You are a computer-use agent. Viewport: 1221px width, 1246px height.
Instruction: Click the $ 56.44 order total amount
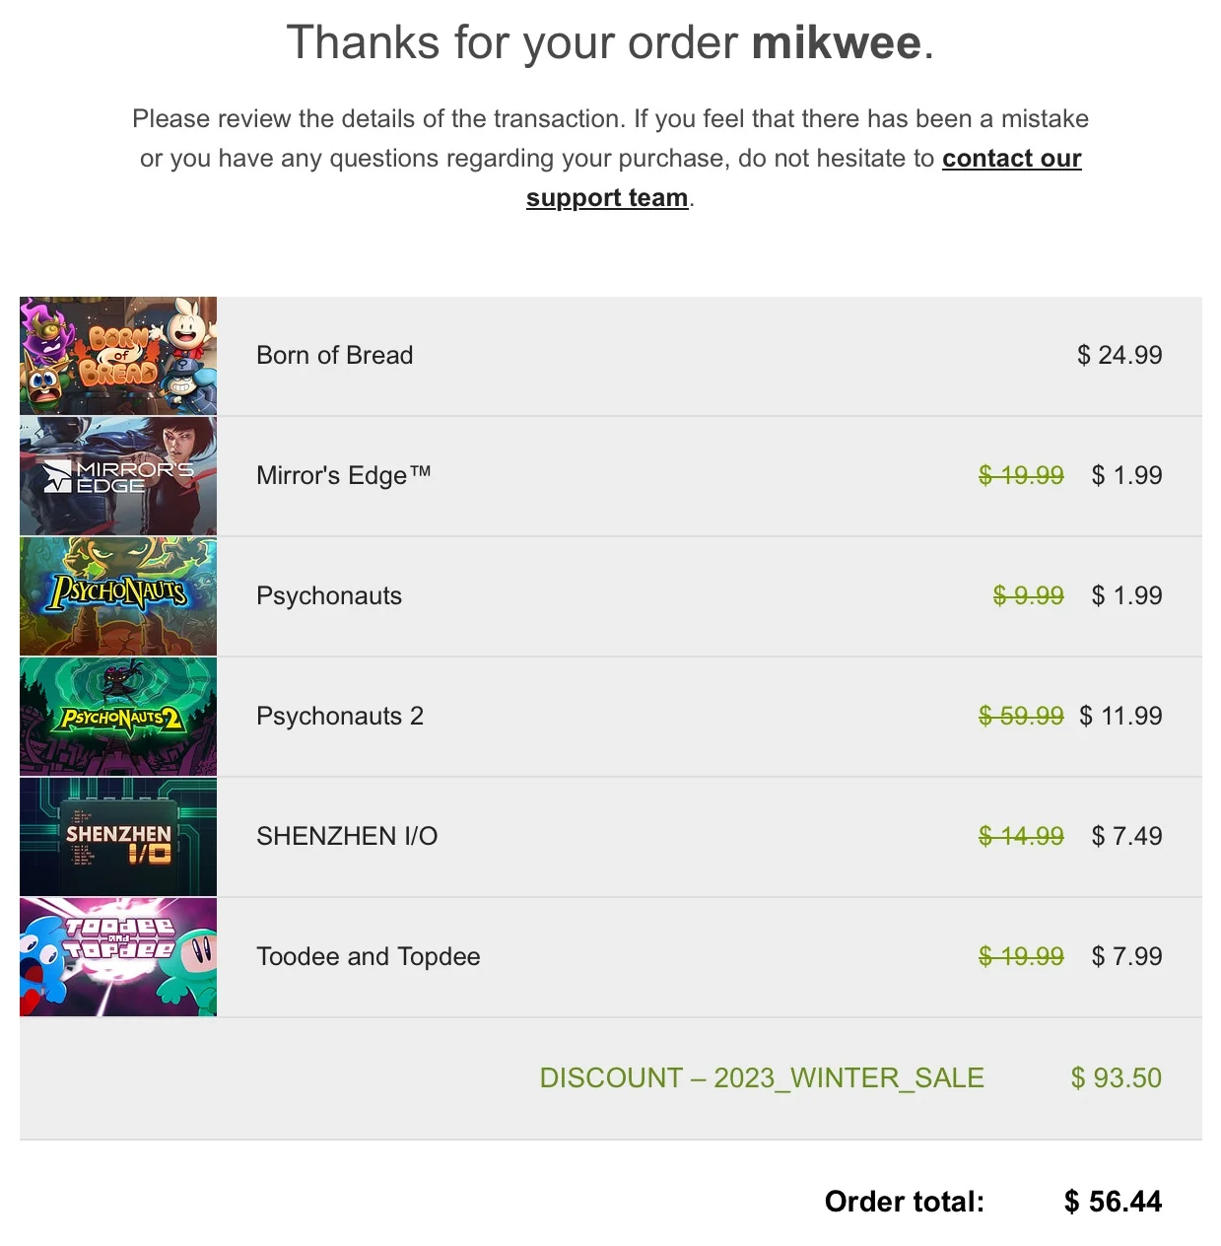(1114, 1202)
